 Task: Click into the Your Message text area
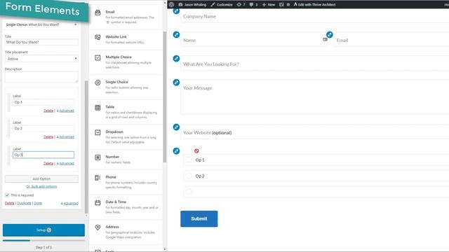click(315, 97)
